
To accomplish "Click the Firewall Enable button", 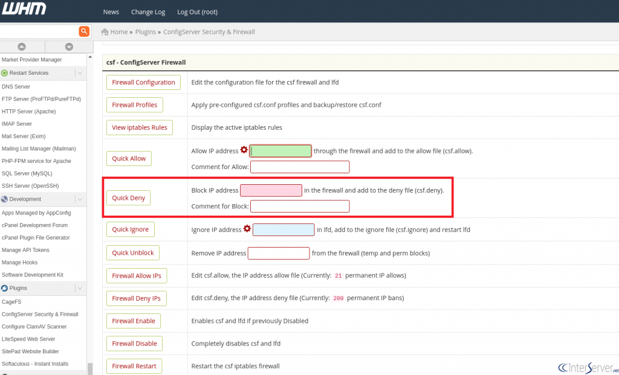I will [134, 321].
